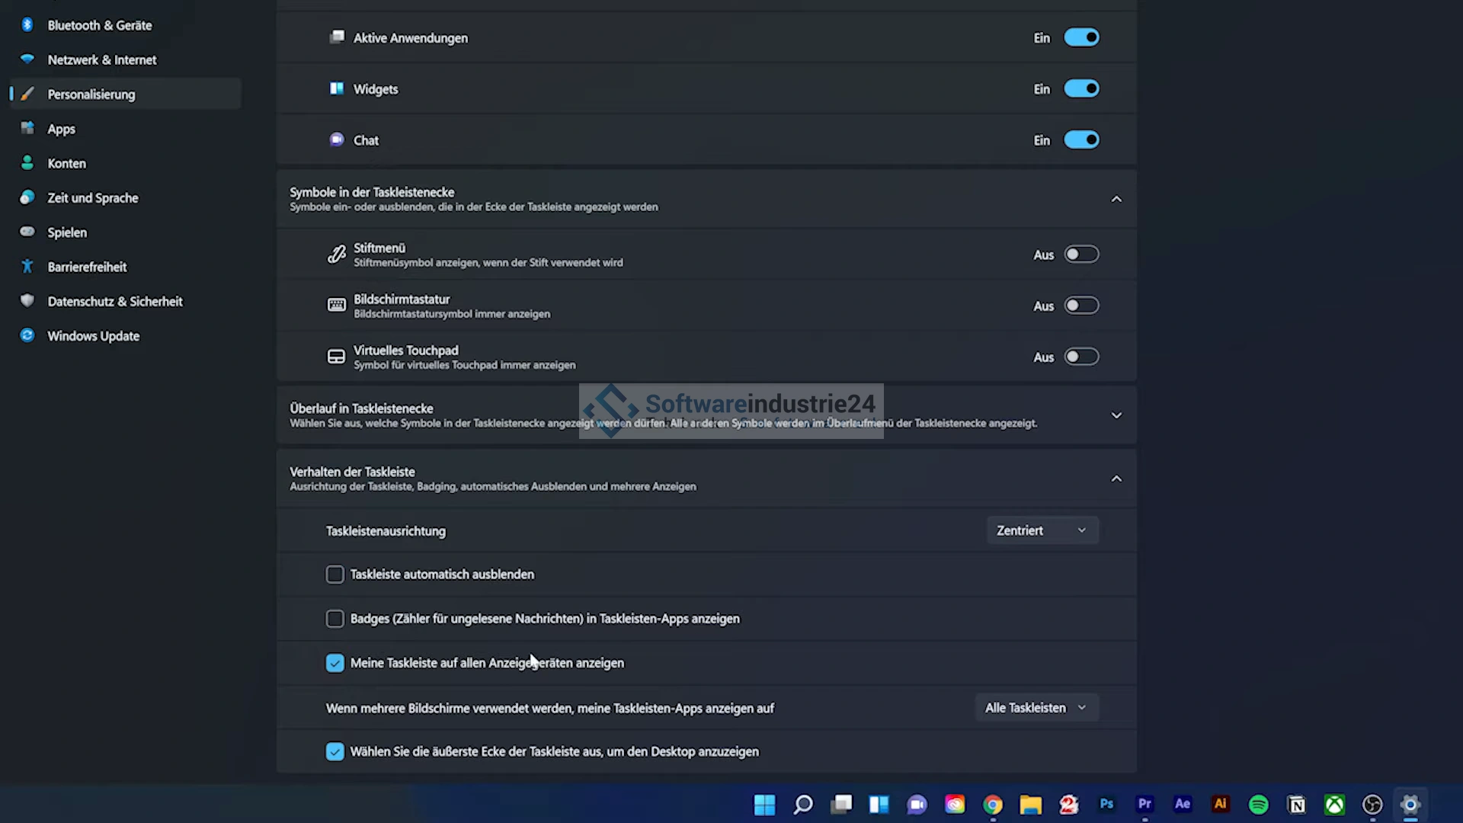
Task: Open File Explorer from taskbar
Action: (1030, 805)
